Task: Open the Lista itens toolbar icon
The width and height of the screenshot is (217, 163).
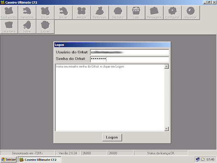Action: coord(9,27)
